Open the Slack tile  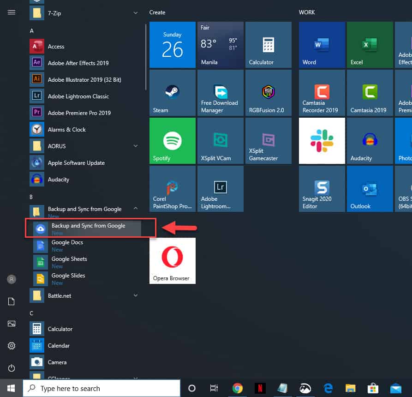tap(322, 141)
